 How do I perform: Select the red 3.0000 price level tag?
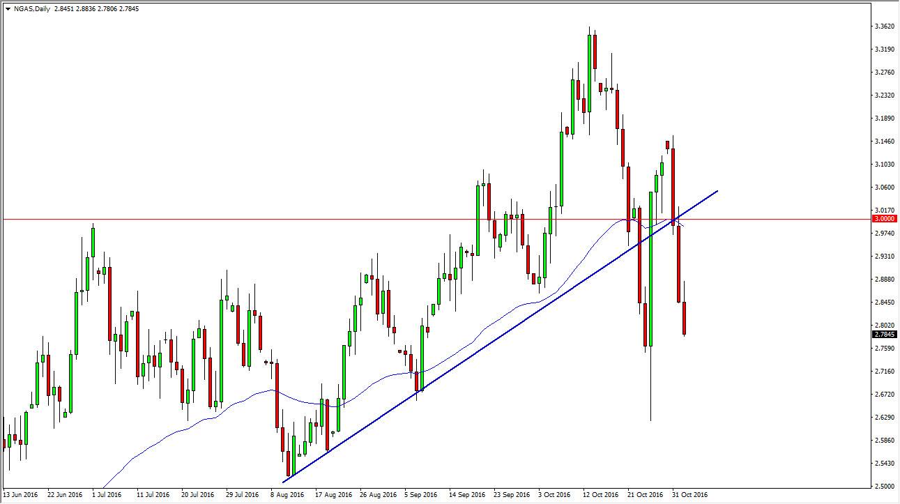884,219
